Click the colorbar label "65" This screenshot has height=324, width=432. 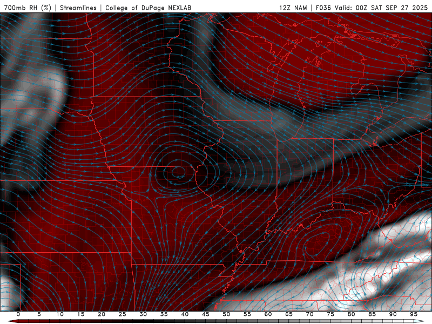click(x=288, y=314)
